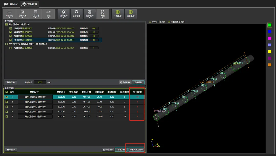Switch to the 零件生成 tab
Screen dimensions: 276x156
pyautogui.click(x=11, y=4)
